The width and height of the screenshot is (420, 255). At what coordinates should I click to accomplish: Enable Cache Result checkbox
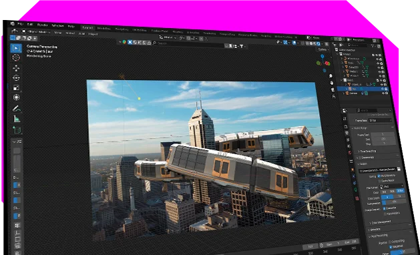click(380, 181)
